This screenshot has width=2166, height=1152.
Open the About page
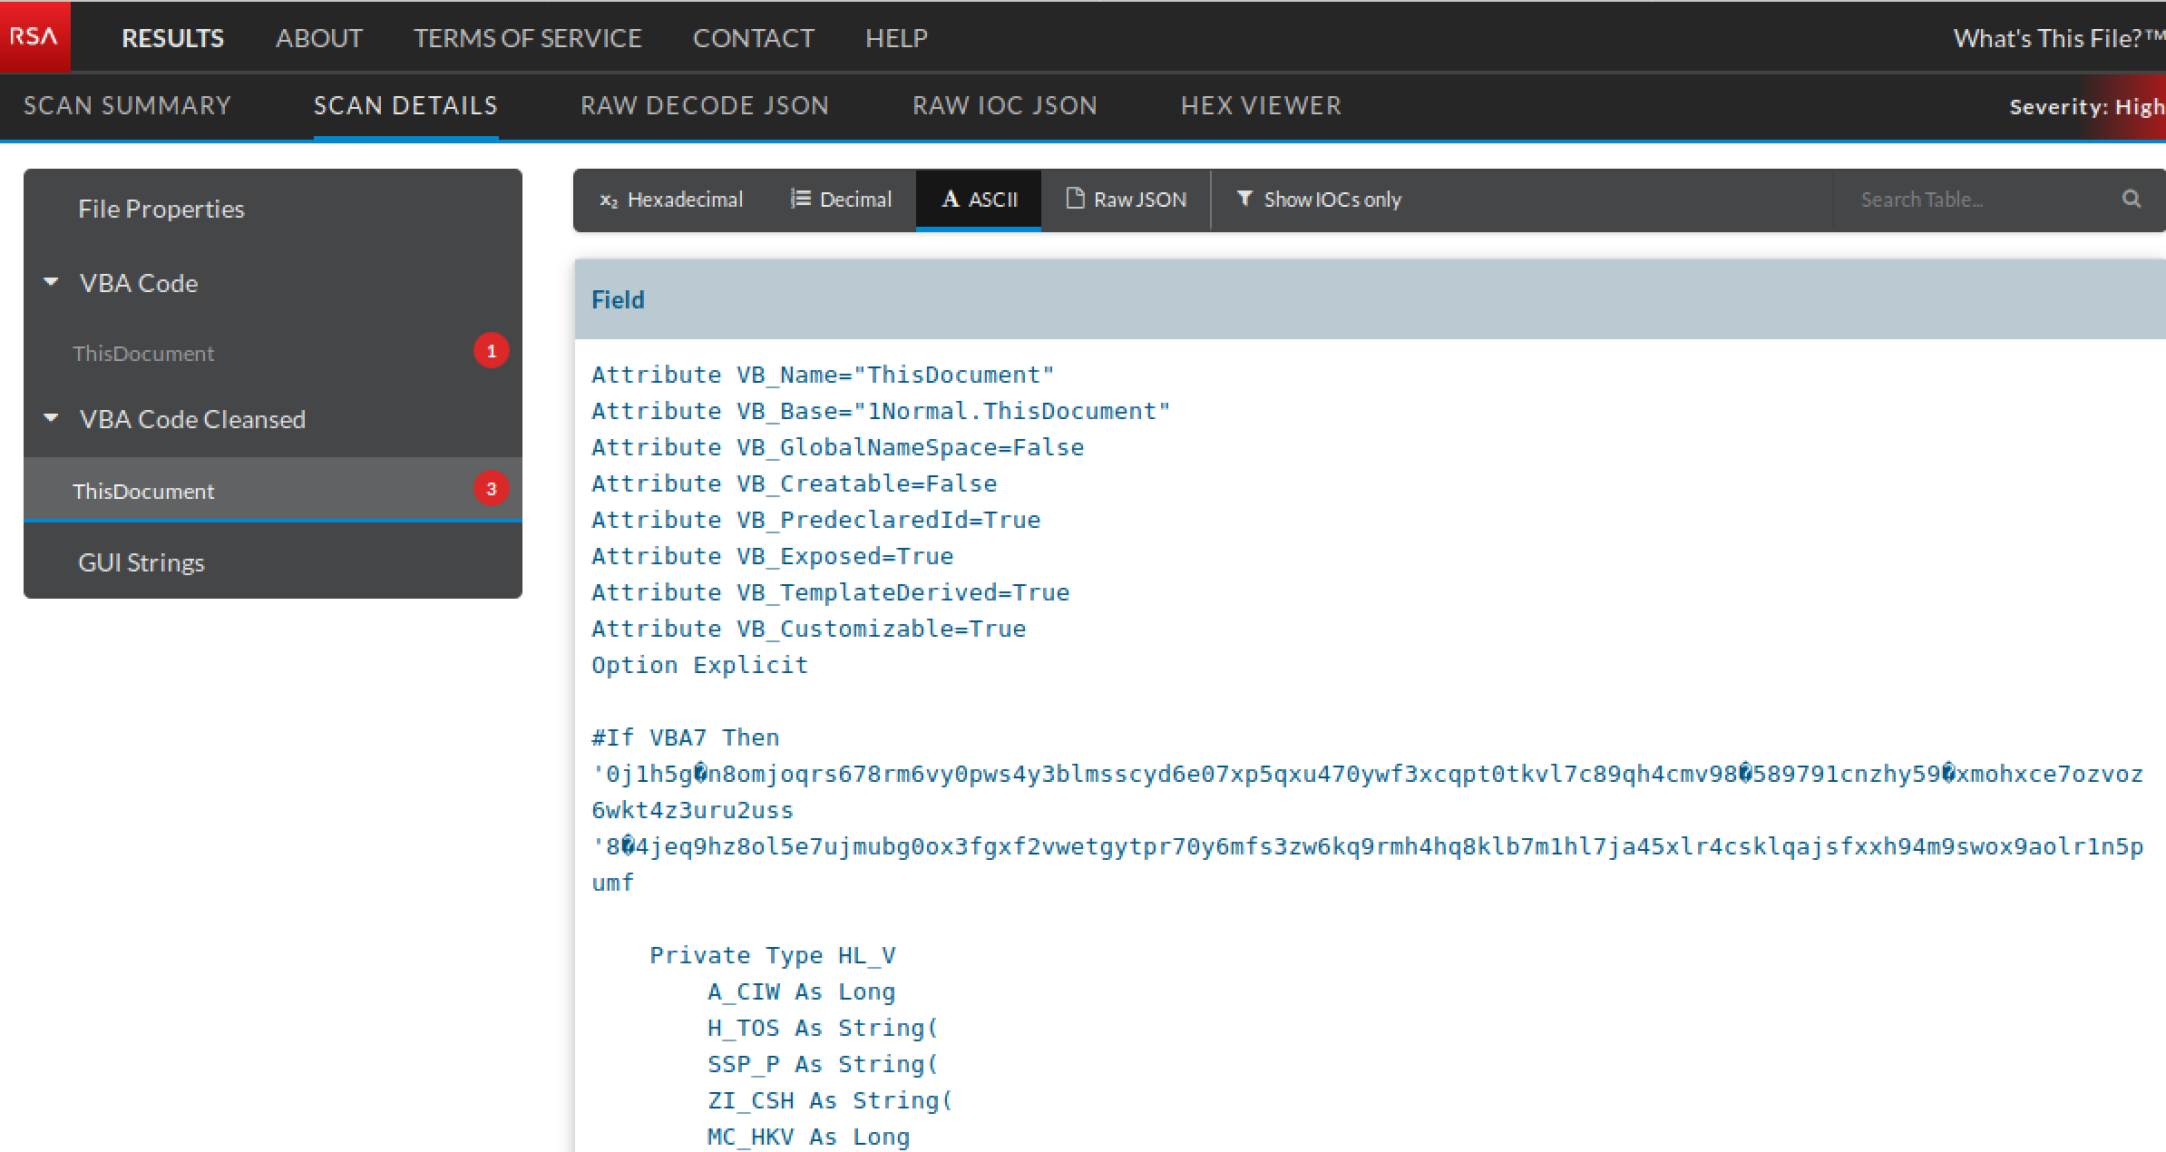point(319,38)
